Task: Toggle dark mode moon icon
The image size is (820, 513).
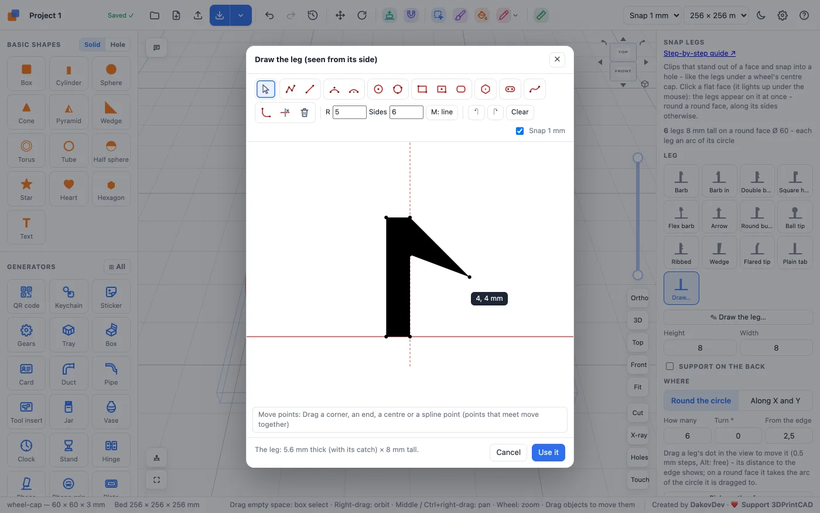Action: (x=761, y=15)
